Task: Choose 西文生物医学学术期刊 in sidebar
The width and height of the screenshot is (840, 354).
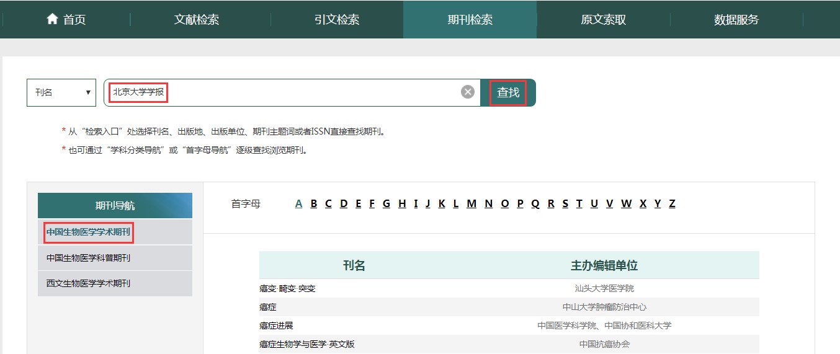Action: pyautogui.click(x=89, y=283)
